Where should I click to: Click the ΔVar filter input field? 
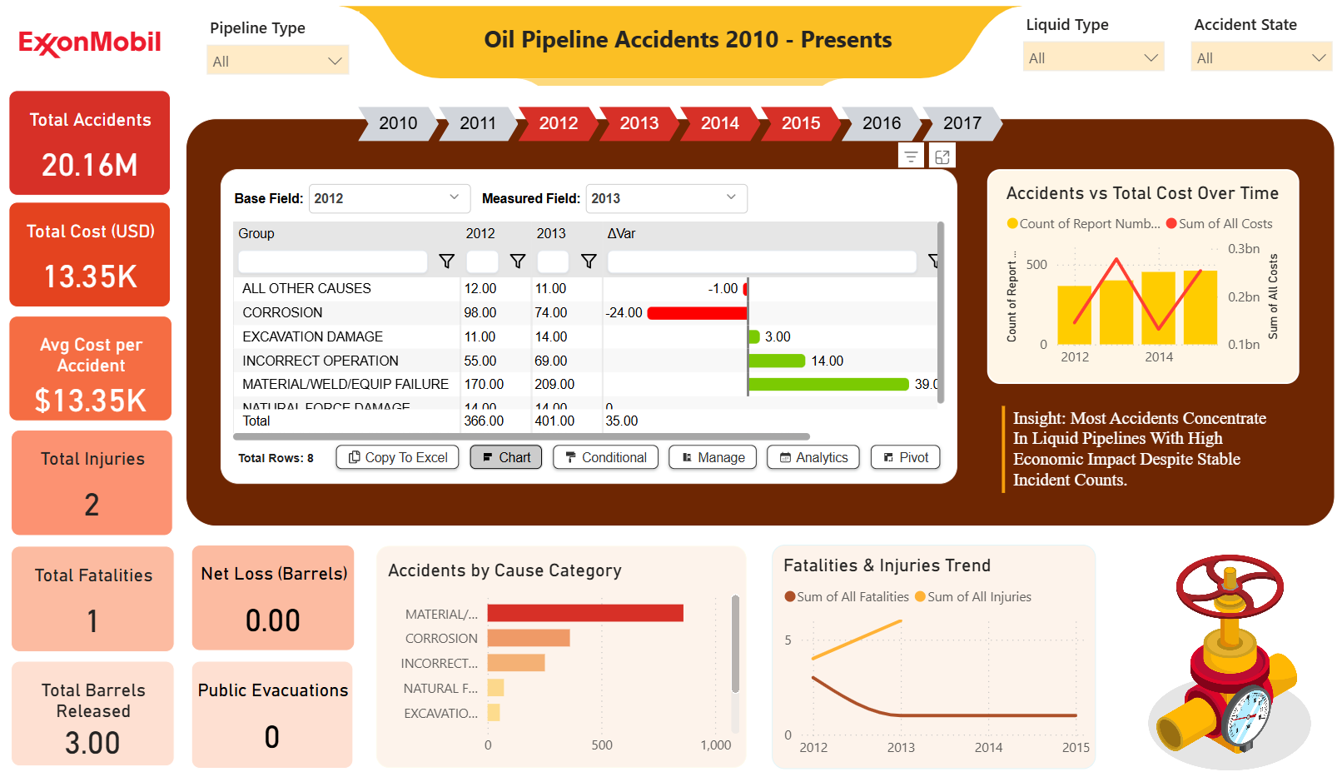tap(762, 261)
